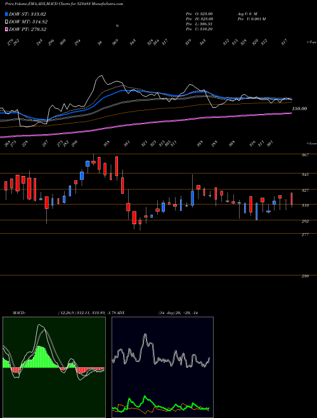Open the green MACD histogram chart panel

coord(54,367)
